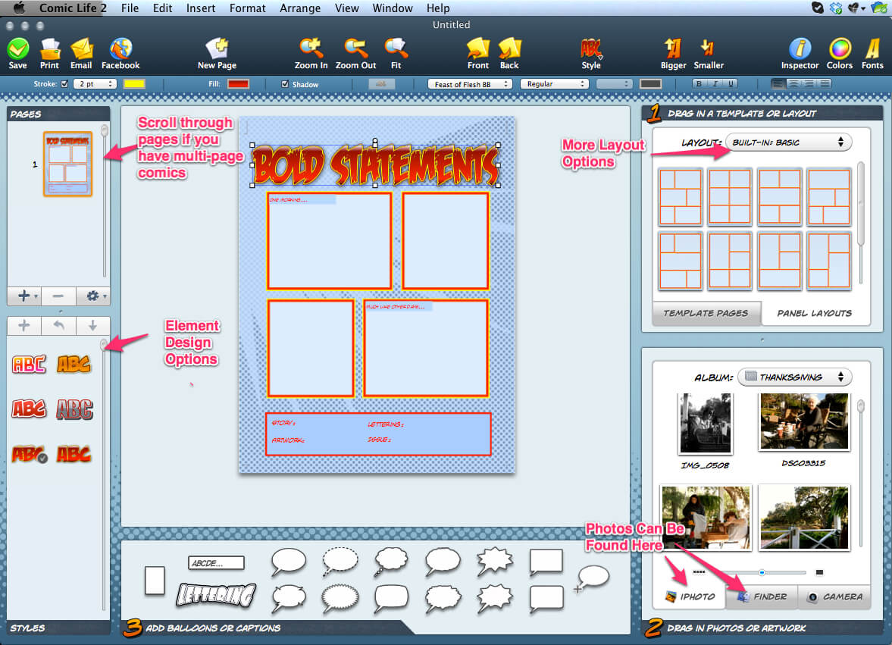Open the Feast of Flesh BB font dropdown
Screen dimensions: 892x645
click(470, 84)
